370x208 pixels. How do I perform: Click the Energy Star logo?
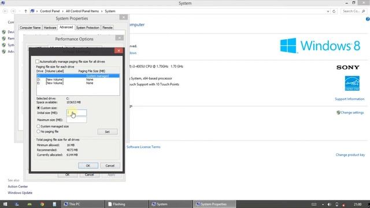(352, 83)
